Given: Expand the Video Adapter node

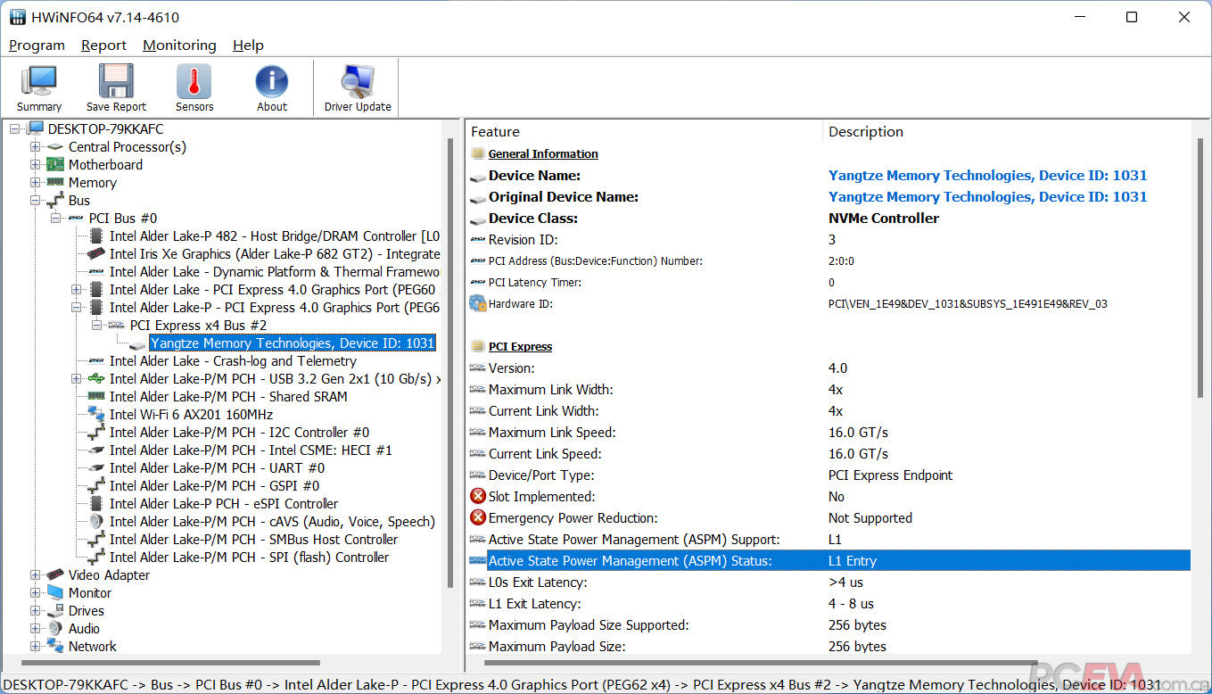Looking at the screenshot, I should click(x=36, y=575).
